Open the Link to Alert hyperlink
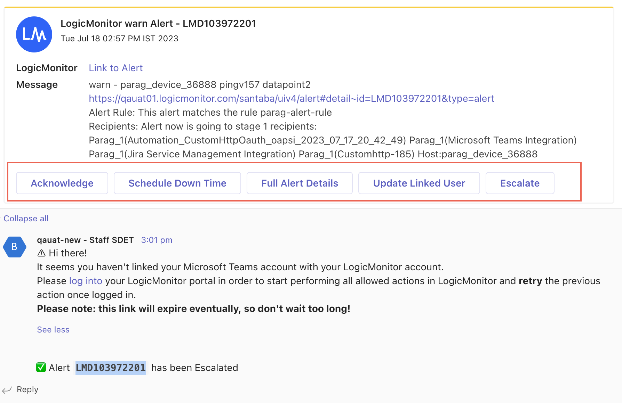This screenshot has height=403, width=622. coord(115,68)
